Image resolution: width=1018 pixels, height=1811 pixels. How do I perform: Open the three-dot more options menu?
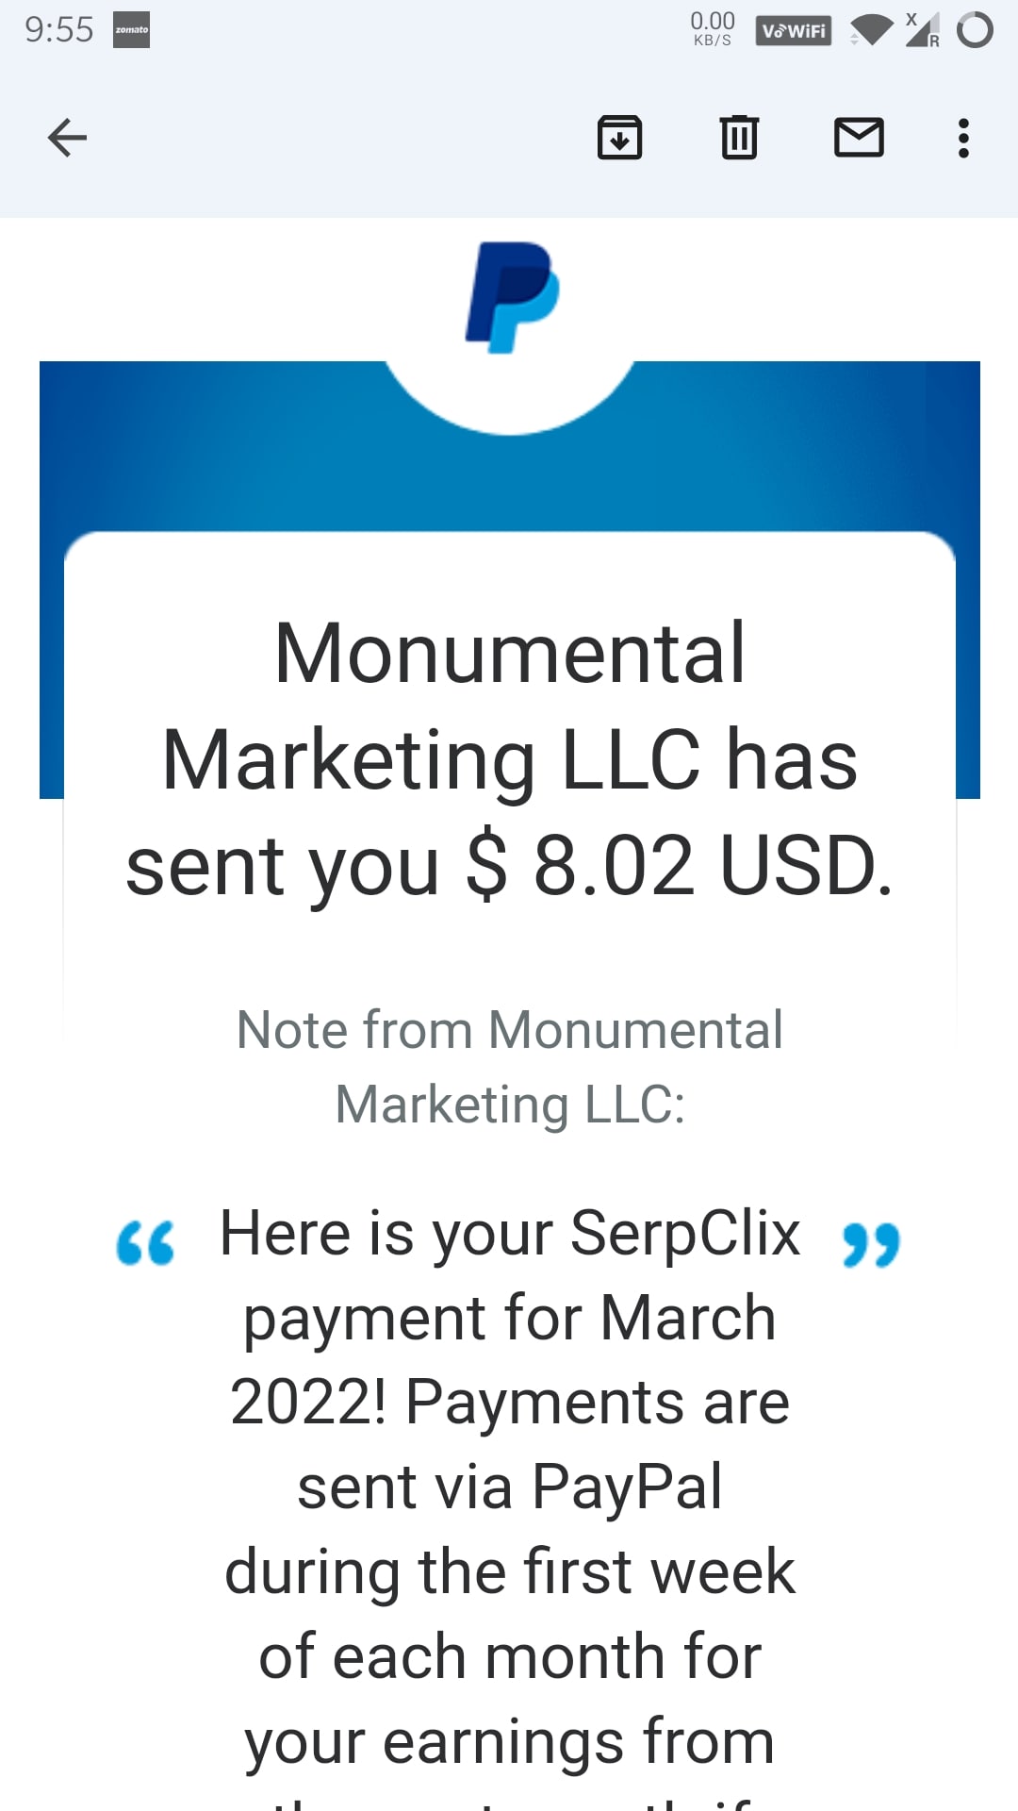tap(963, 138)
